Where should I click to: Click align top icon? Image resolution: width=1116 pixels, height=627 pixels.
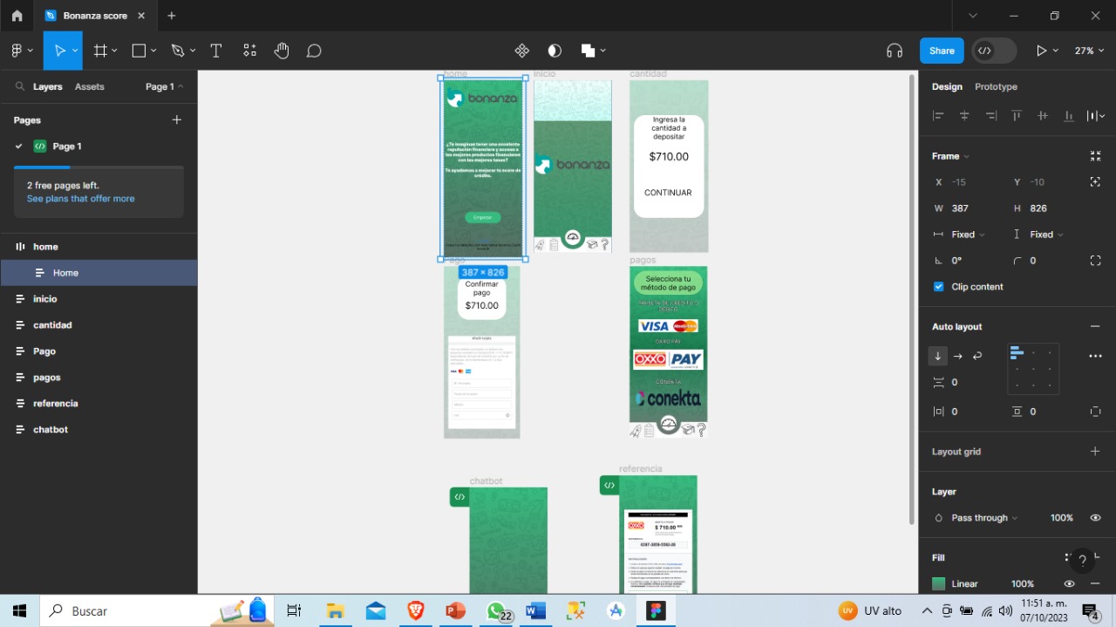[1017, 115]
